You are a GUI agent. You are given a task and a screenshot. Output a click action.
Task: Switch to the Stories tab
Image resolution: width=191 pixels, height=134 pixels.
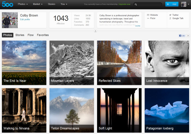coord(20,35)
